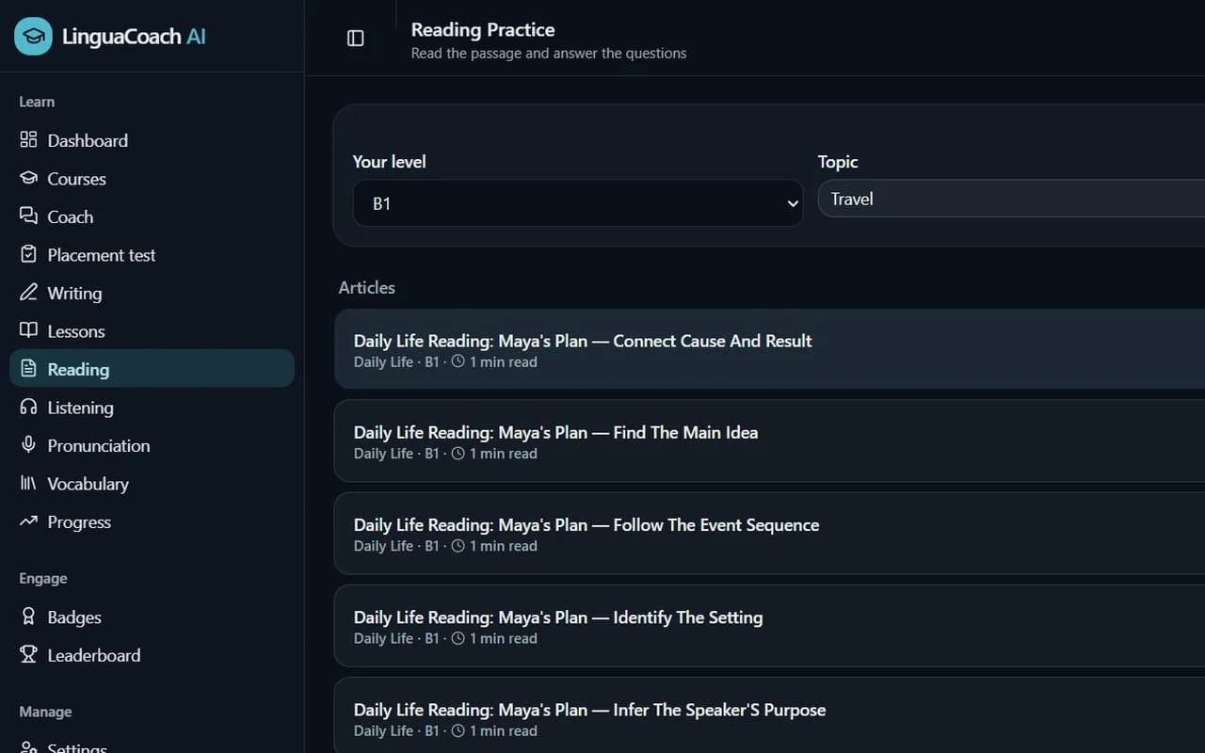The image size is (1205, 753).
Task: Click the Articles section heading
Action: [367, 287]
